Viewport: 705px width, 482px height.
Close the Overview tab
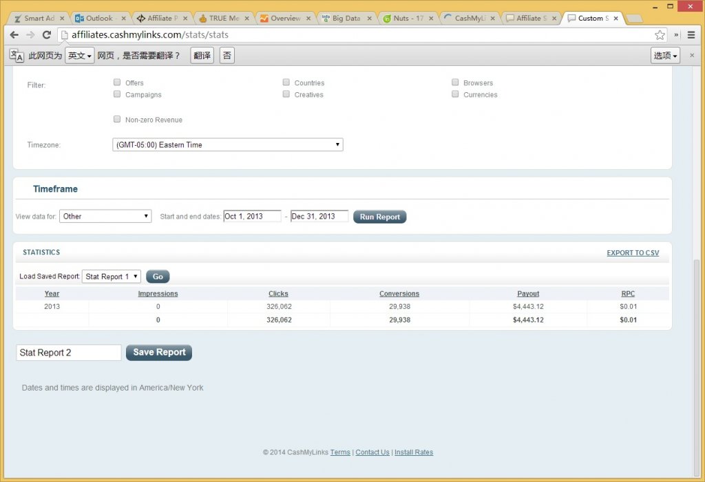point(308,19)
